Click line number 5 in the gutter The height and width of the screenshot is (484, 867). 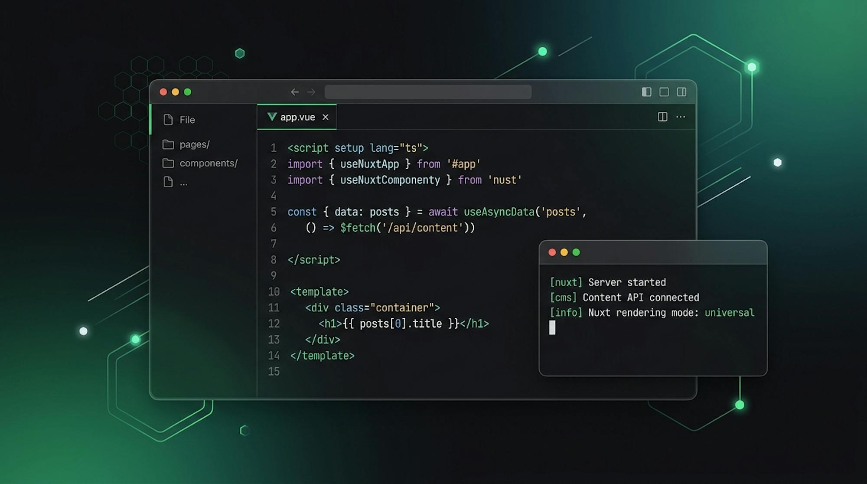coord(274,212)
